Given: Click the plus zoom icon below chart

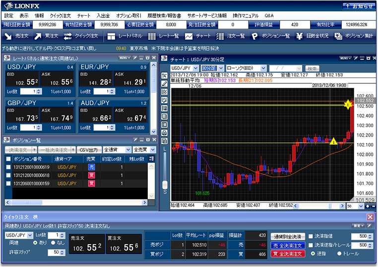Looking at the screenshot, I should [x=368, y=206].
